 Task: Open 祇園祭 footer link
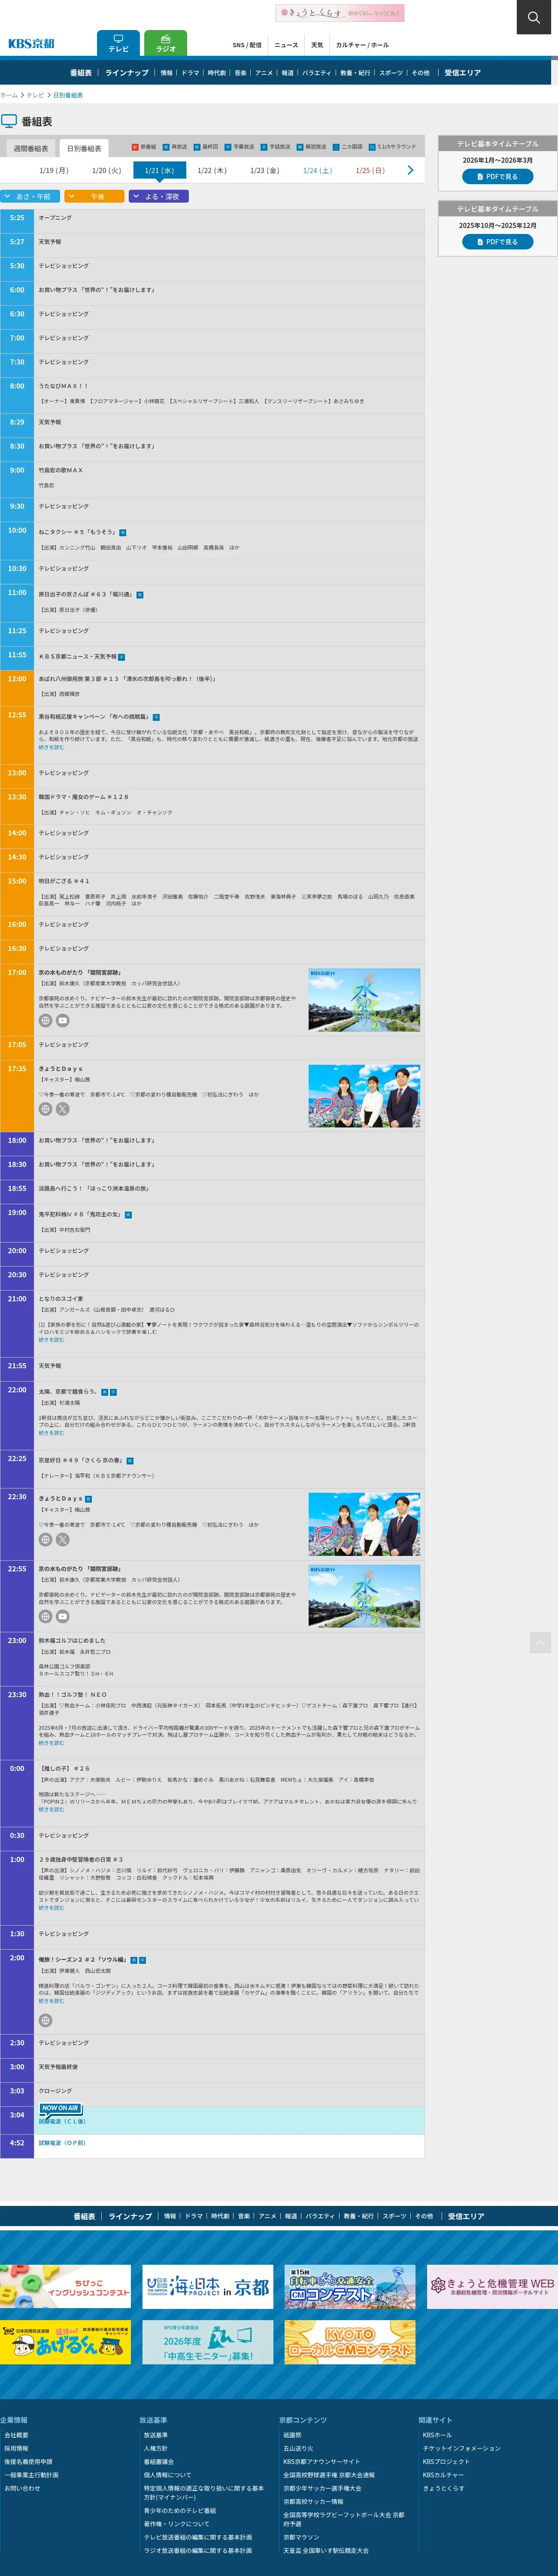[292, 2435]
